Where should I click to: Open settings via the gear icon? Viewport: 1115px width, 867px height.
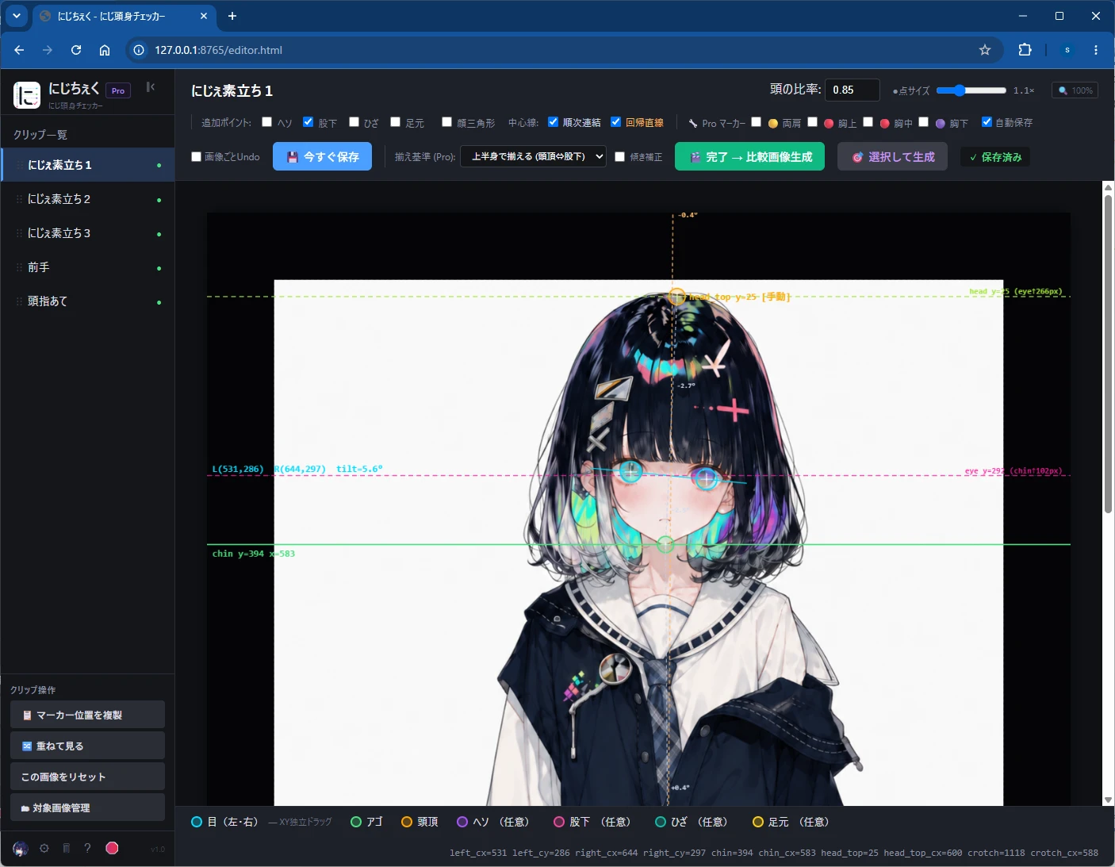[44, 848]
